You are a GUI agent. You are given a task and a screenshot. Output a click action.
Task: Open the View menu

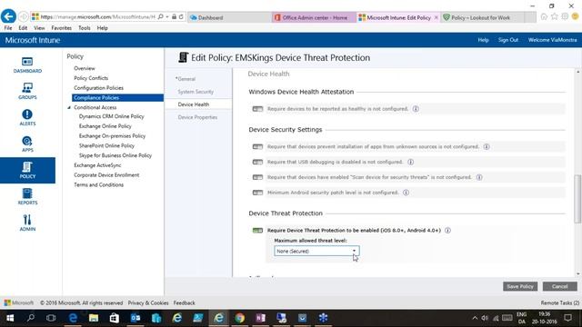pos(39,28)
